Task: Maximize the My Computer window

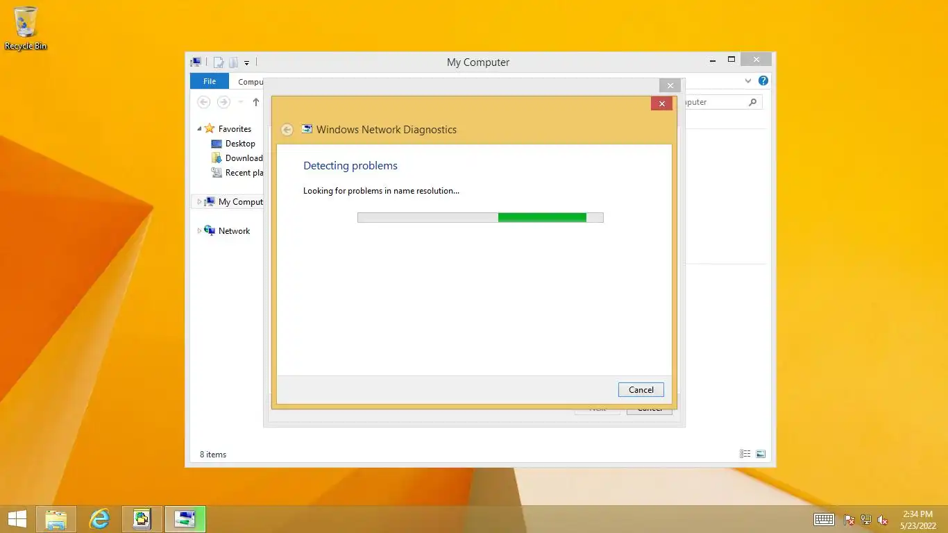Action: [x=731, y=60]
